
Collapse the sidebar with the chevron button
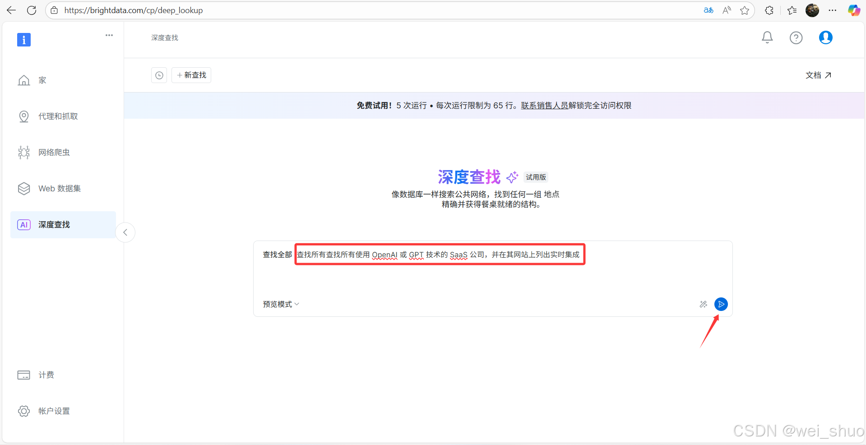click(125, 232)
